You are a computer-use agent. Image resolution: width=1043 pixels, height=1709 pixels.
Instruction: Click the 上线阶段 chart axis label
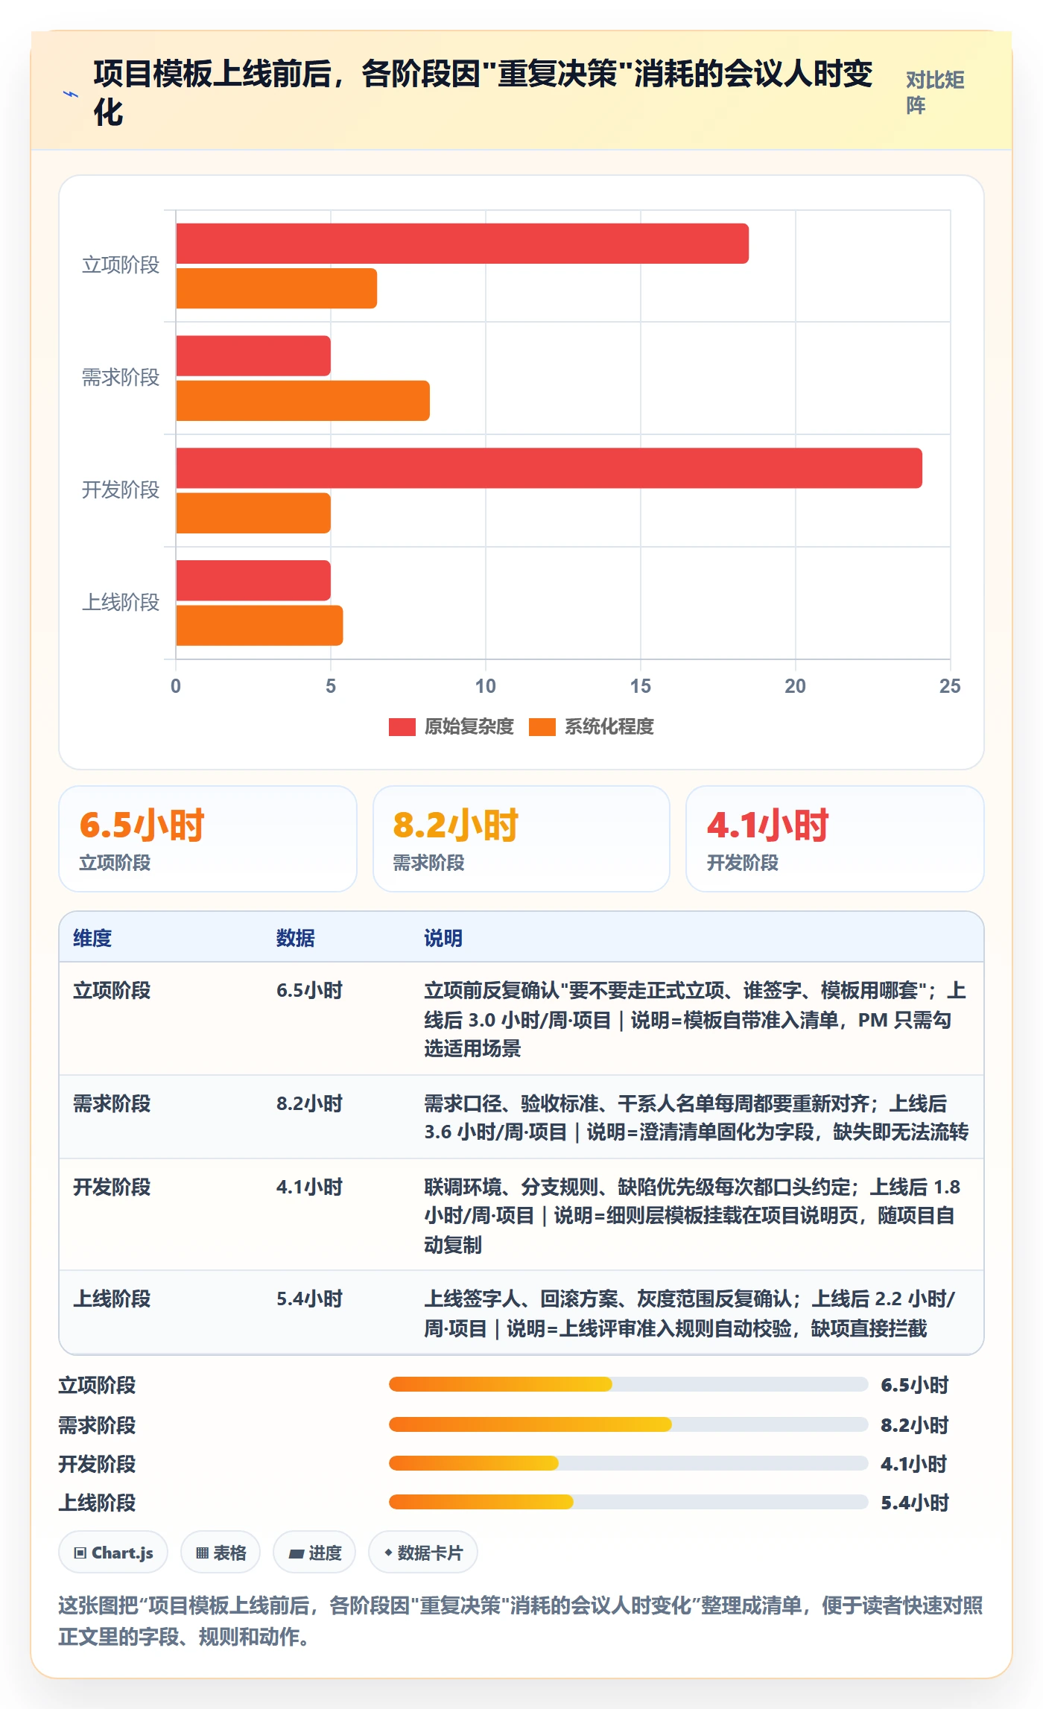click(x=121, y=602)
